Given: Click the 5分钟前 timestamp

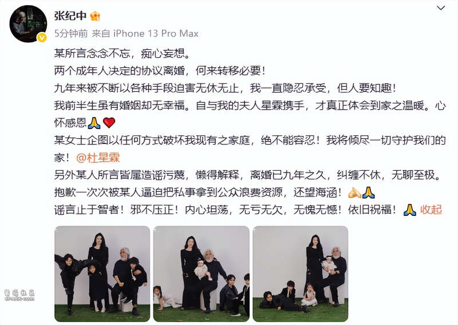Looking at the screenshot, I should pos(71,34).
